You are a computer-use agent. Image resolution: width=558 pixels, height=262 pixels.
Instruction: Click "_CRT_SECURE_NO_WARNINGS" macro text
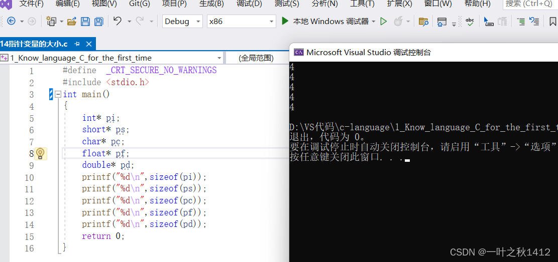click(161, 70)
